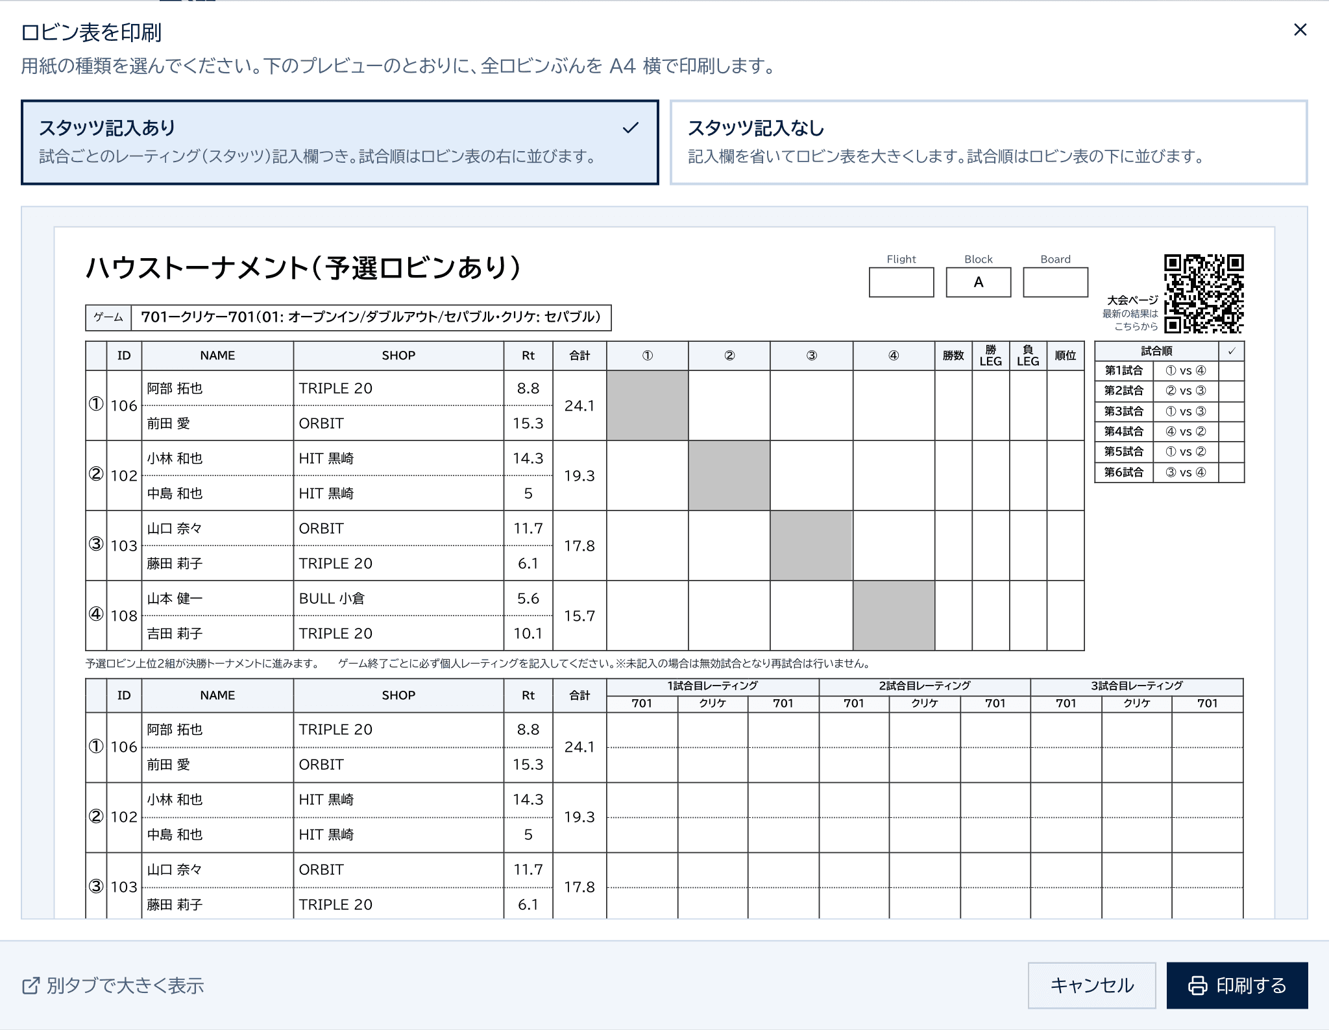Click the game description 701ークリケー701 text
Screen dimensions: 1329x1030
tap(371, 317)
